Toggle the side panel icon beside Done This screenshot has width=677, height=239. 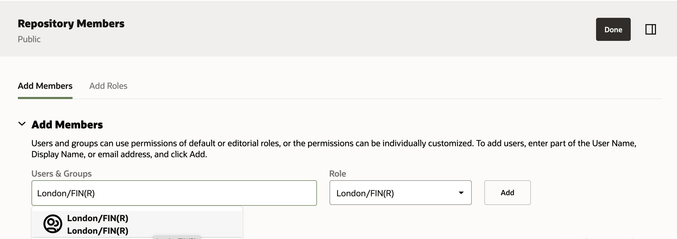click(650, 29)
